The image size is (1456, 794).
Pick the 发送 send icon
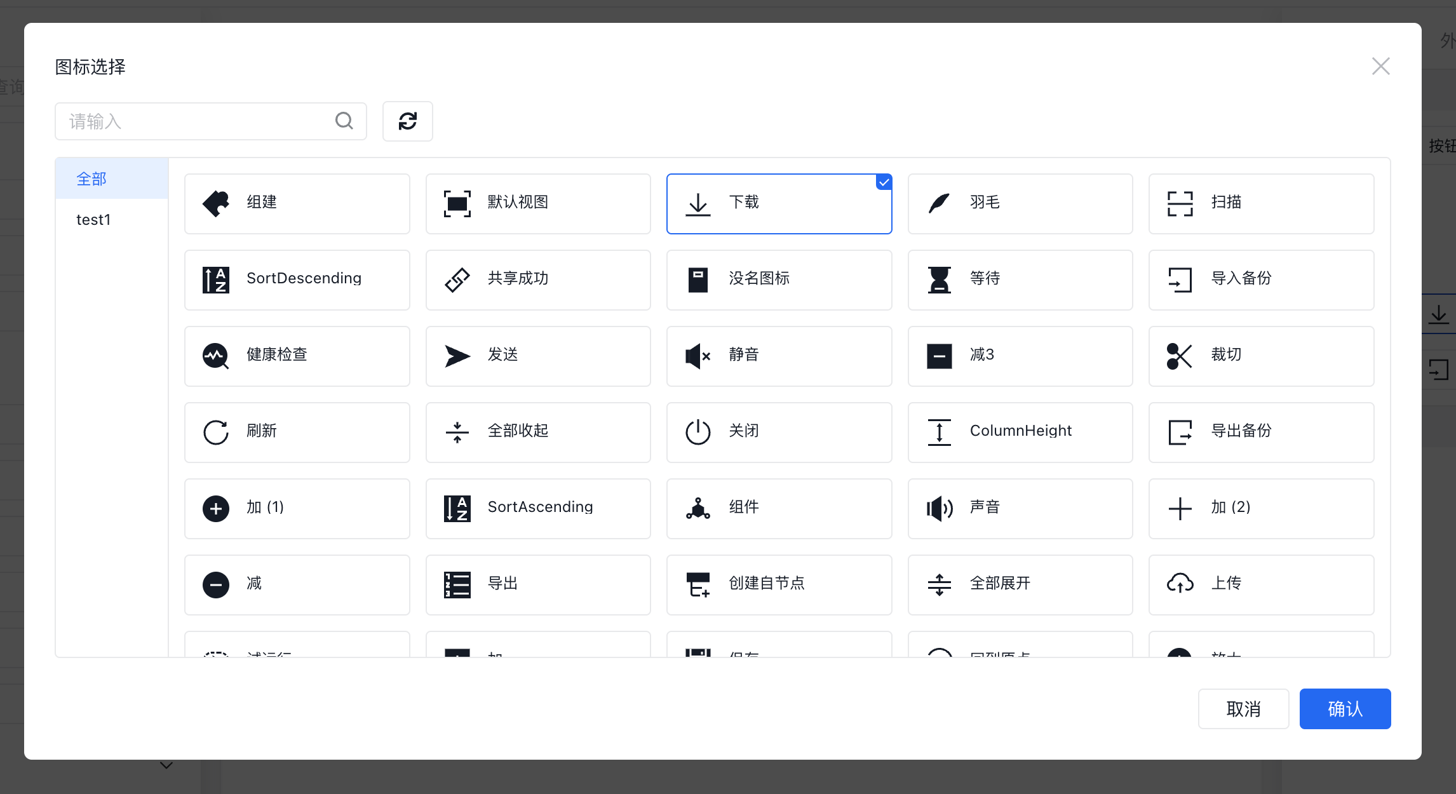pos(538,356)
